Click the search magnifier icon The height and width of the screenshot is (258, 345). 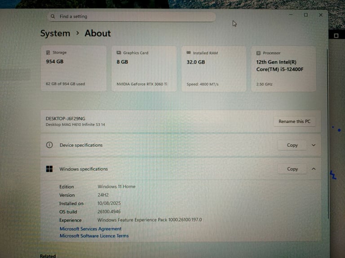click(x=53, y=16)
